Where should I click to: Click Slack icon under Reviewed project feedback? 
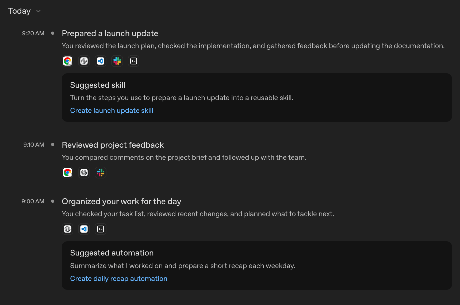[x=101, y=173]
